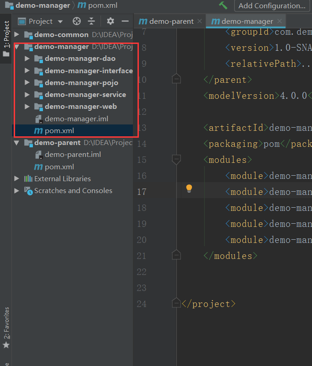Click the Favorites star icon

pyautogui.click(x=6, y=345)
